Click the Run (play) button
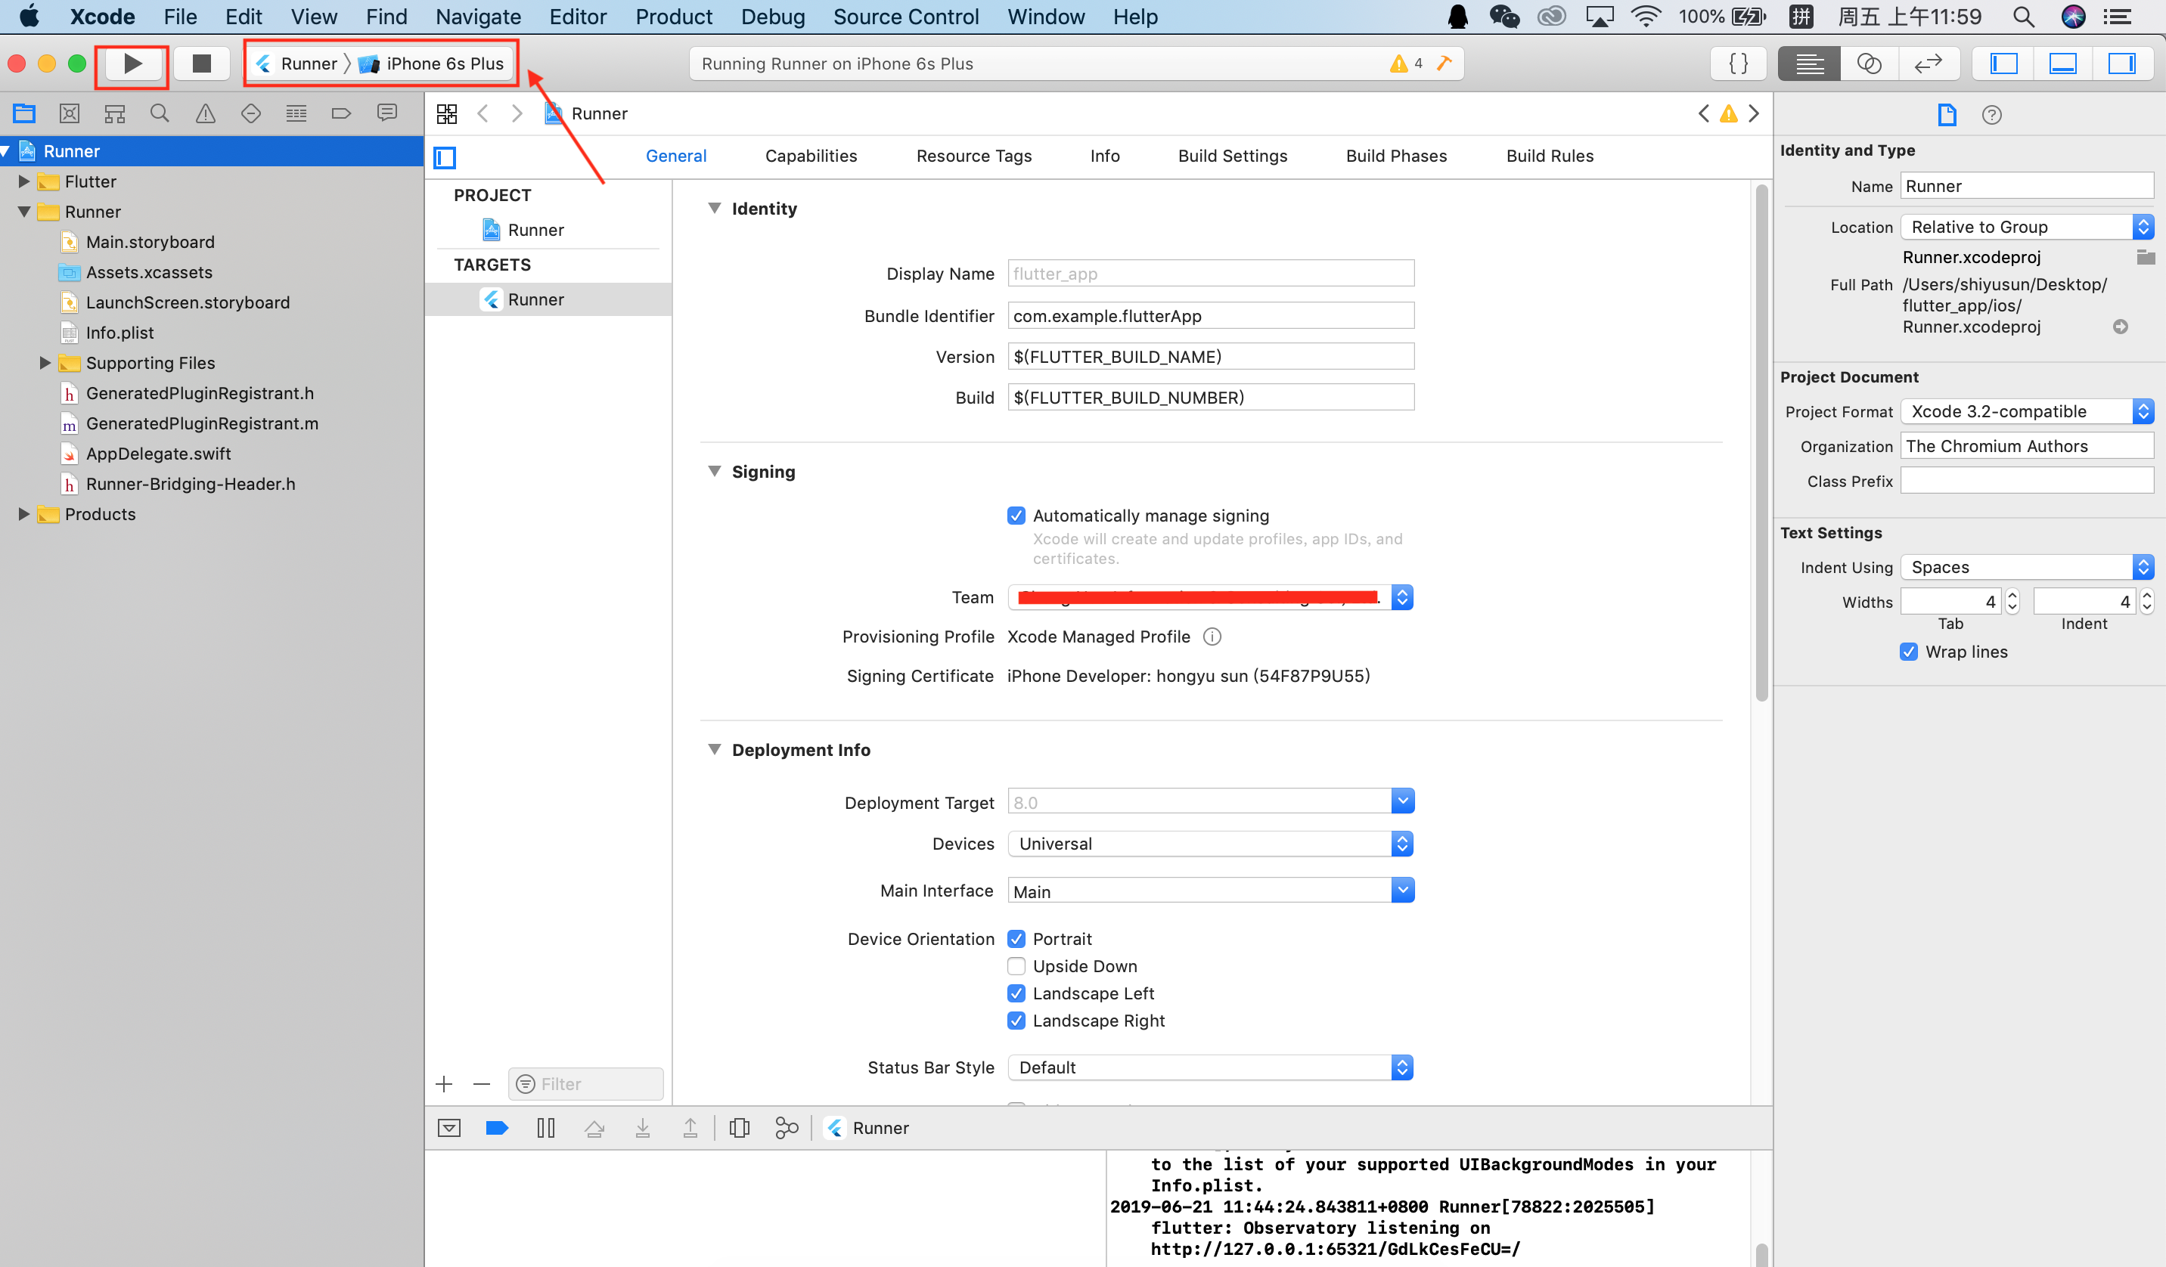Screen dimensions: 2166x1267 [132, 64]
